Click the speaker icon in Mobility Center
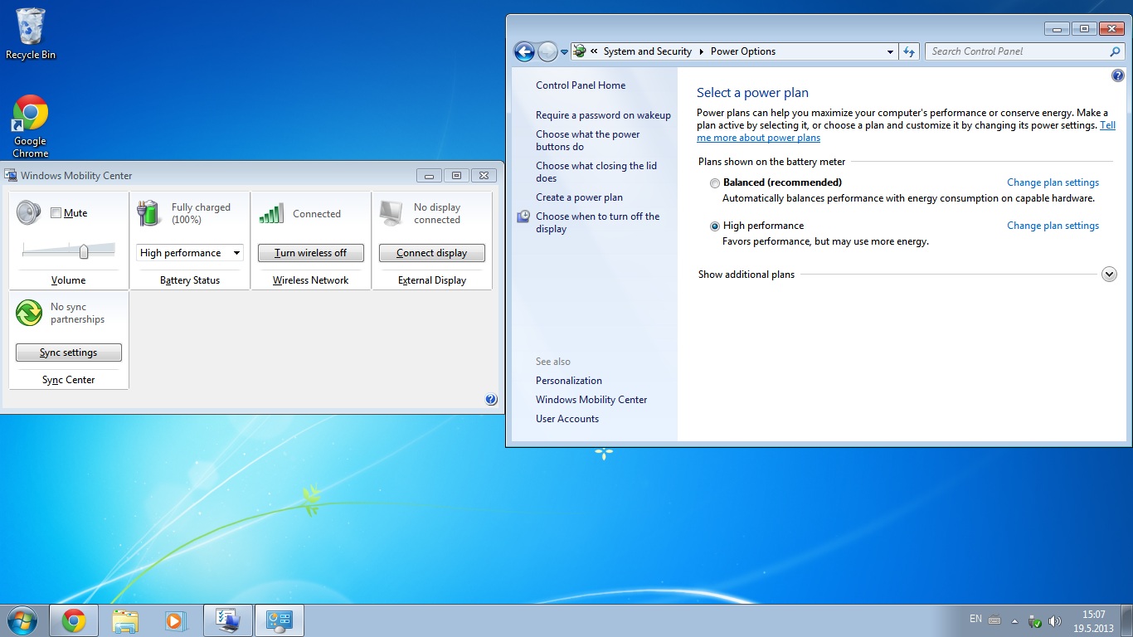 click(28, 213)
